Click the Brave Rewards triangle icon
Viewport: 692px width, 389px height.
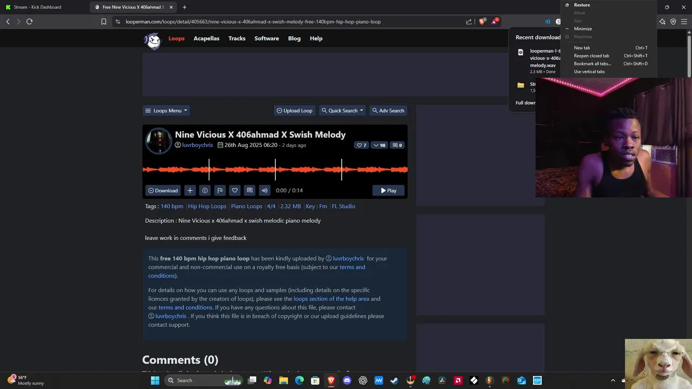click(494, 22)
